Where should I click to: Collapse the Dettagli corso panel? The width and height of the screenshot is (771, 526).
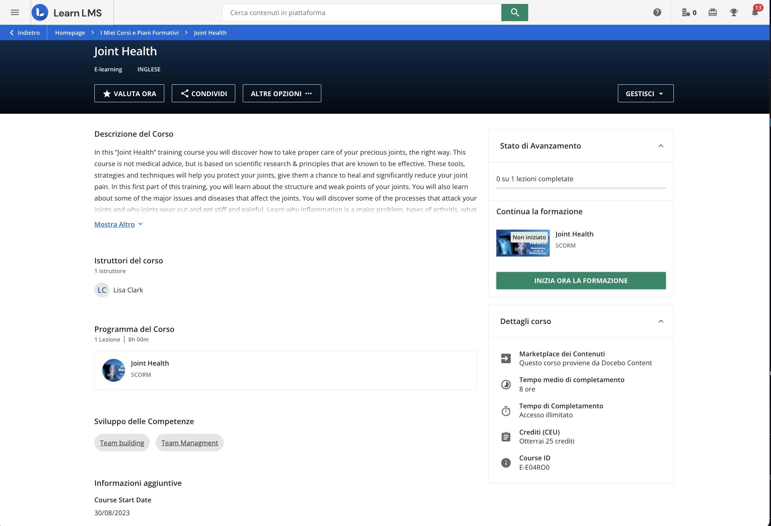click(661, 321)
